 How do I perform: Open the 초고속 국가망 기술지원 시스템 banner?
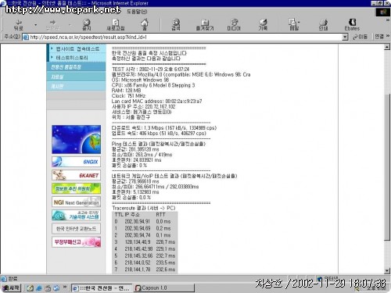click(76, 216)
